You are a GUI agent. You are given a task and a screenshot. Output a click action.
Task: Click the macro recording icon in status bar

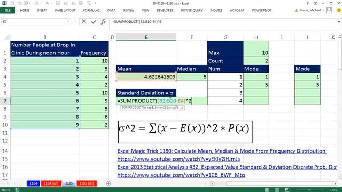[18, 190]
